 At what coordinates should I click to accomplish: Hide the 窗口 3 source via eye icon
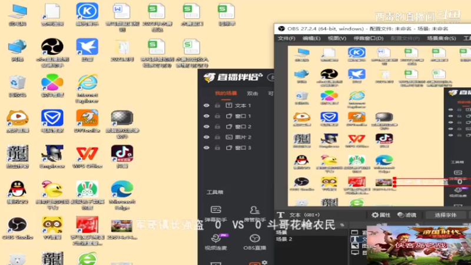pos(207,148)
